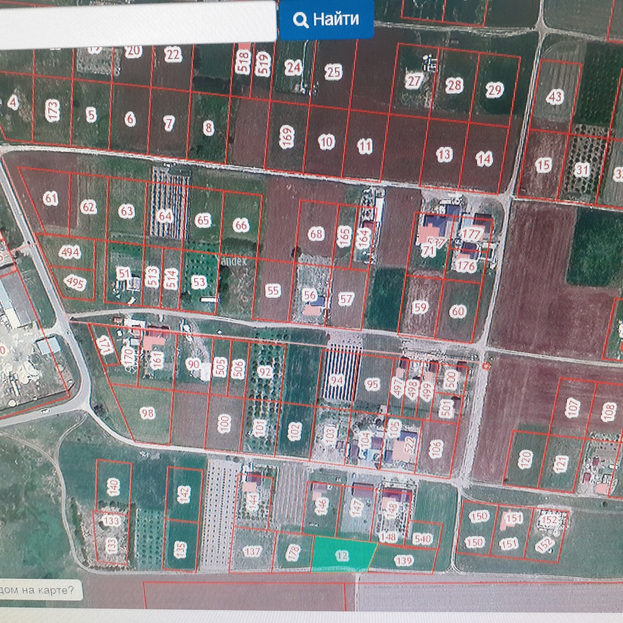Click the magnifier icon in Найти button
The width and height of the screenshot is (623, 623).
click(301, 20)
